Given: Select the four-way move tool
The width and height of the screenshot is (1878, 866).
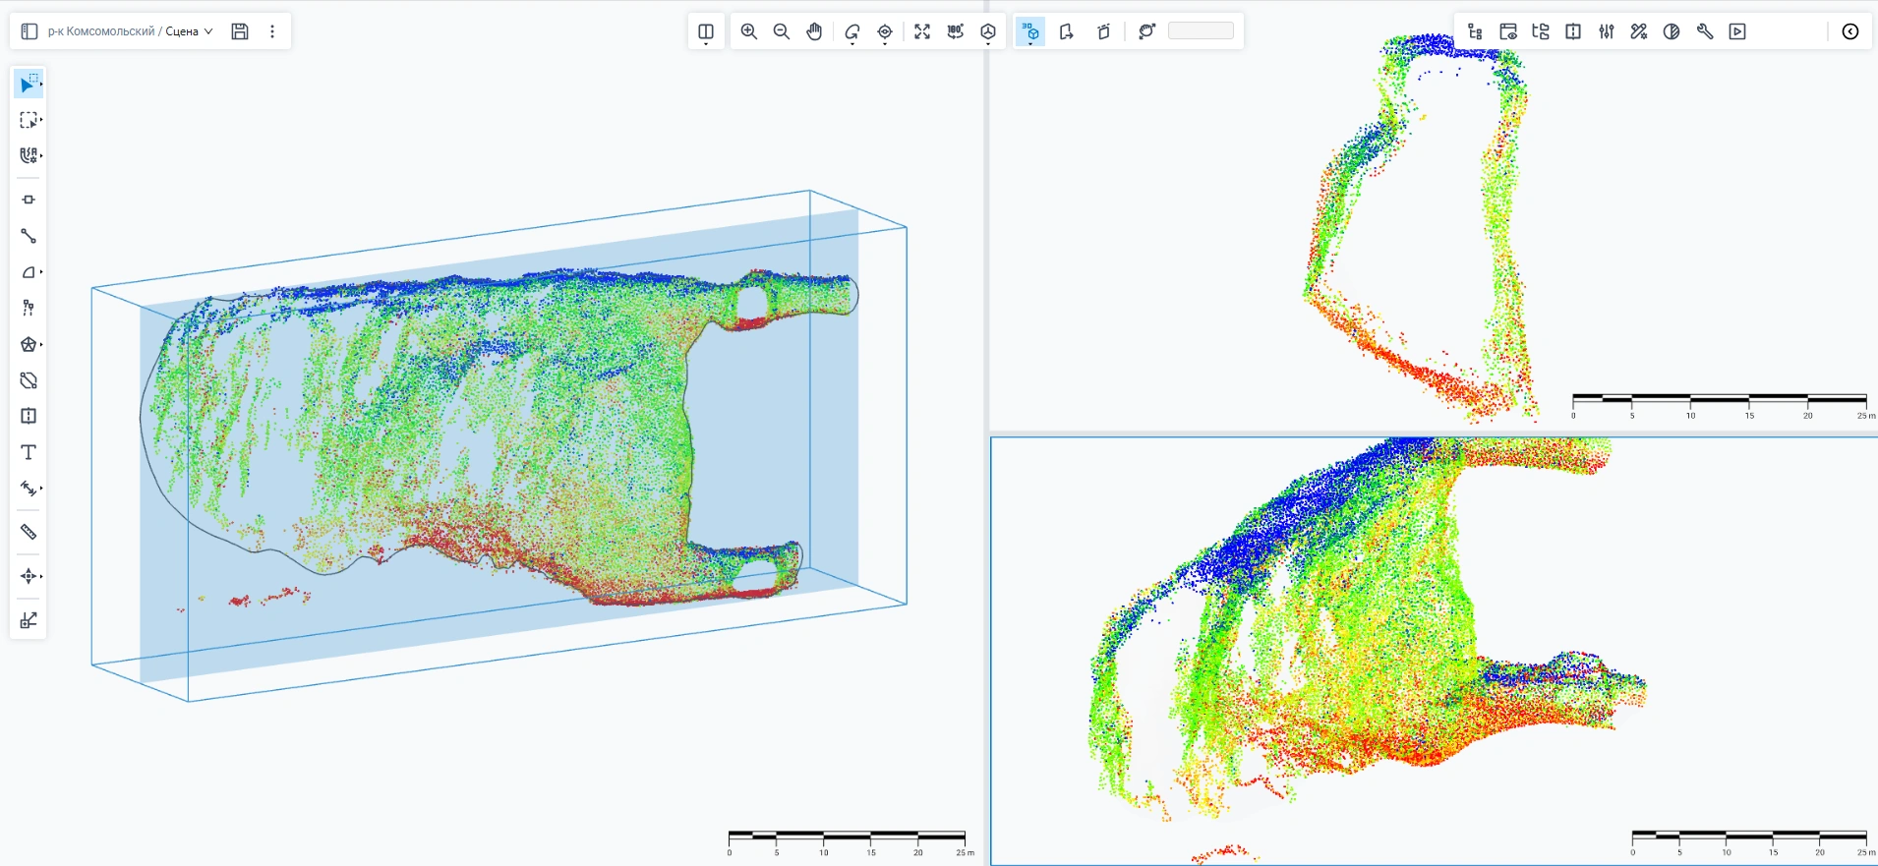Looking at the screenshot, I should 29,576.
